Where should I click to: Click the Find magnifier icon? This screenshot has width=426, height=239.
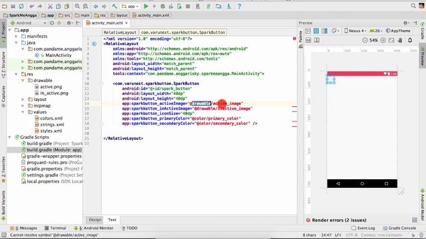[77, 6]
